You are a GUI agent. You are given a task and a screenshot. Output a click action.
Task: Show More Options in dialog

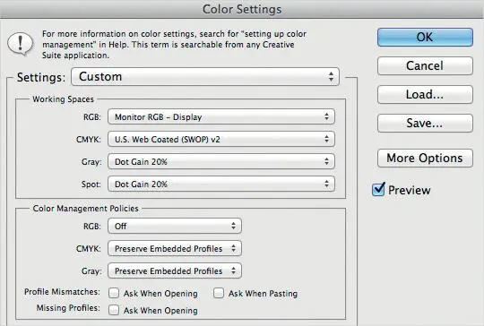pos(425,159)
